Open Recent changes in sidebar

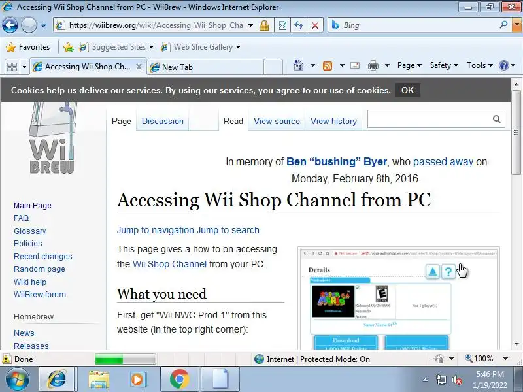tap(42, 257)
